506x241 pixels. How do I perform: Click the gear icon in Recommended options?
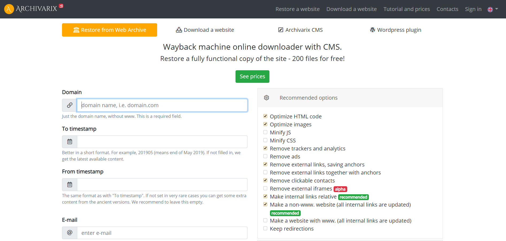266,98
